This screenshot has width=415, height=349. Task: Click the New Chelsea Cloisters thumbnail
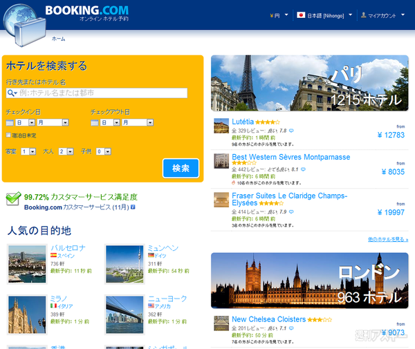[221, 323]
